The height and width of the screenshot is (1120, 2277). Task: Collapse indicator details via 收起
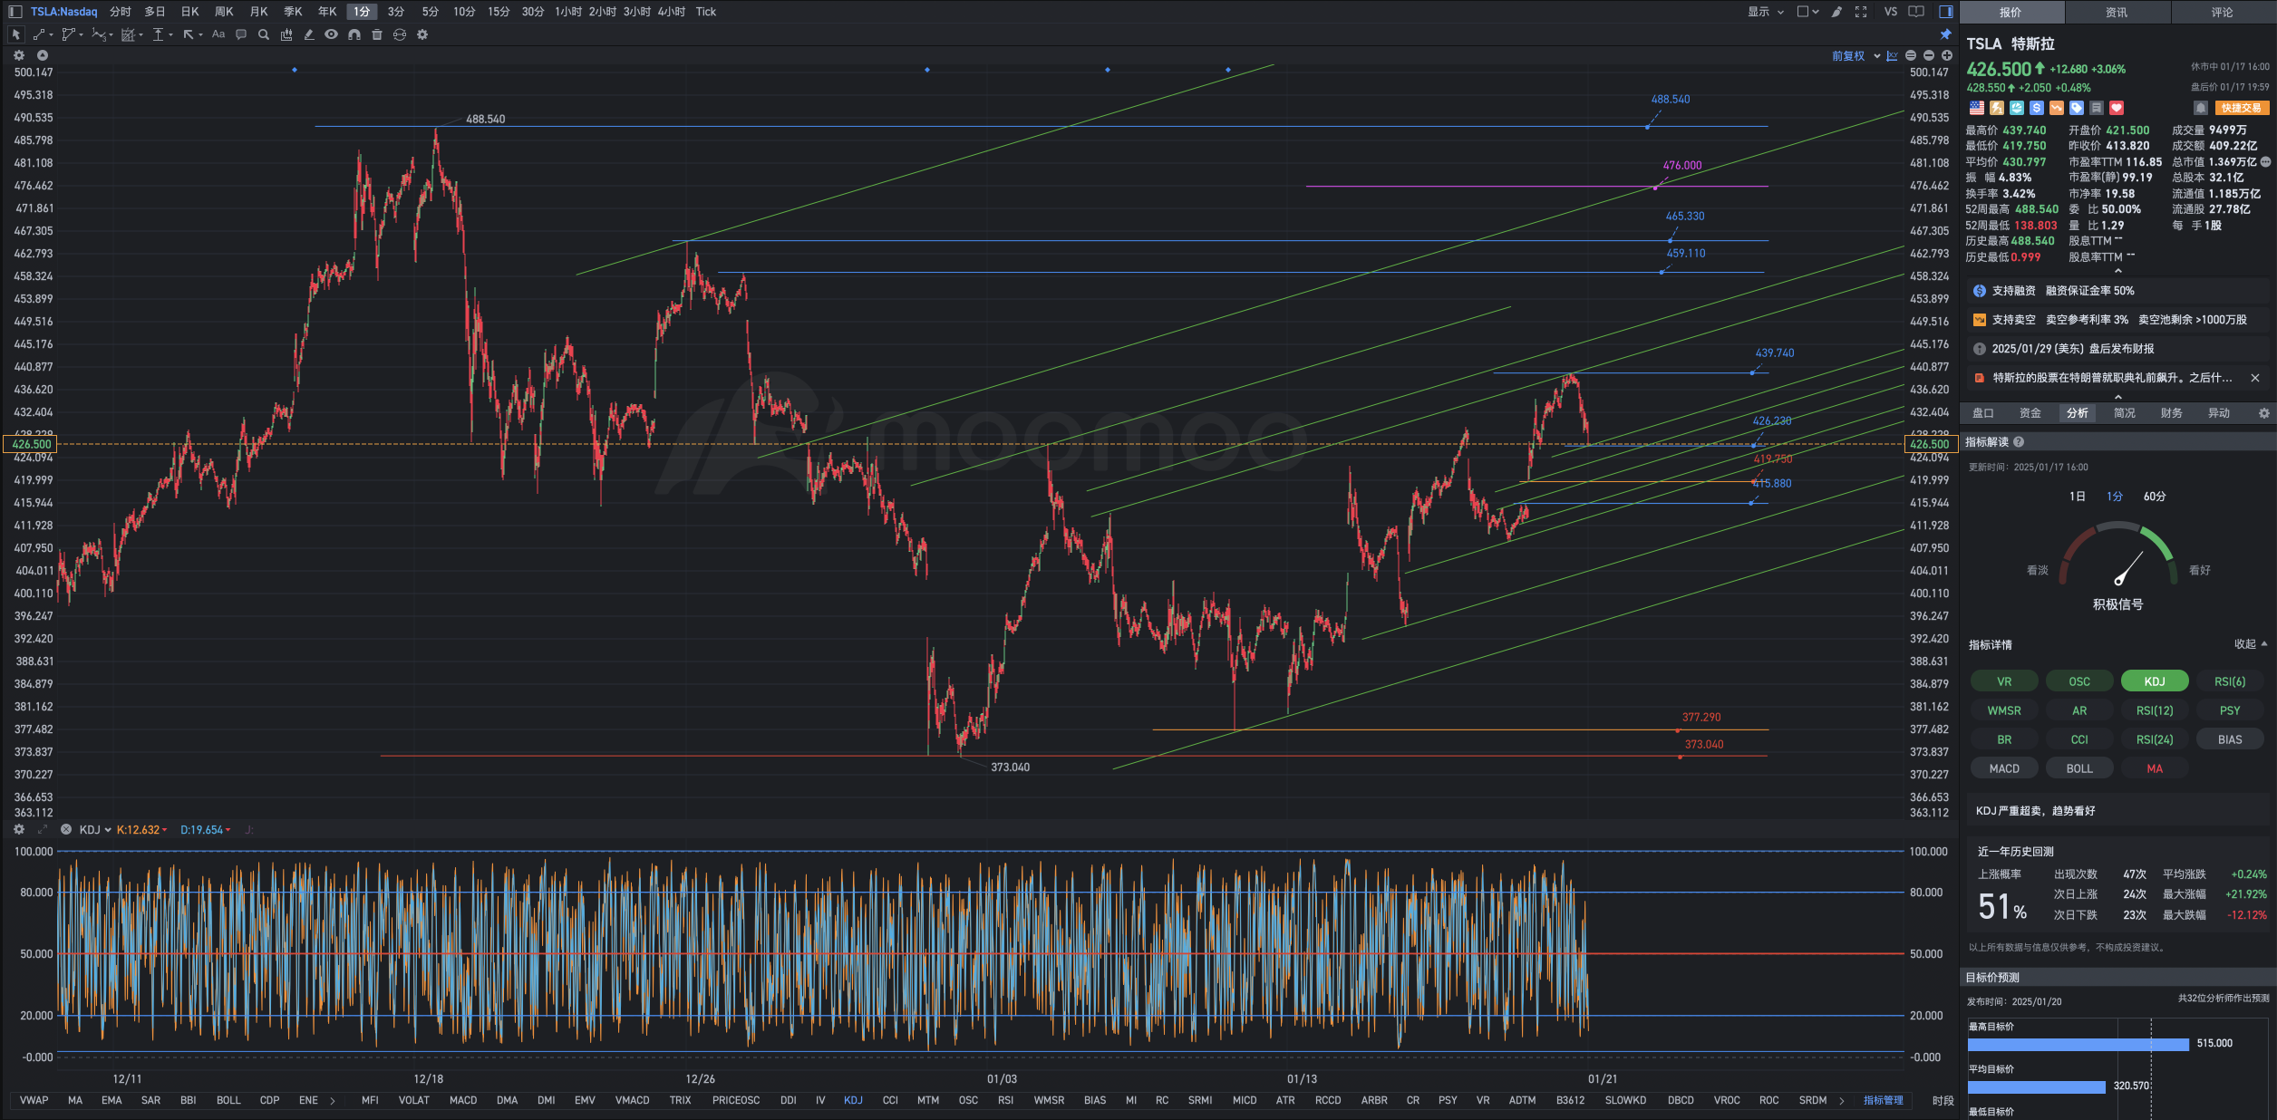[x=2250, y=644]
